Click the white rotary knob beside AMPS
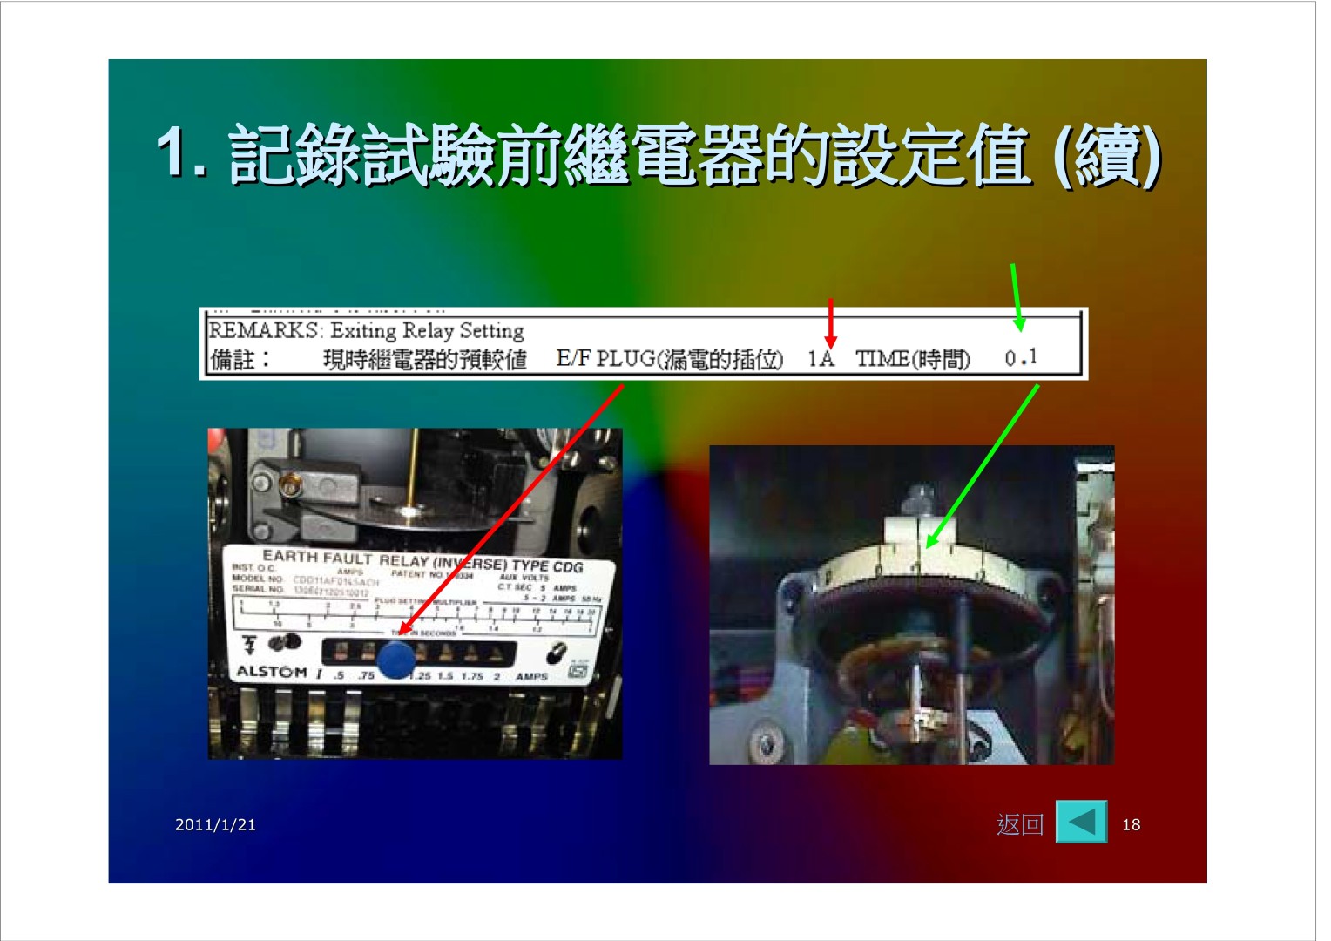Viewport: 1331px width, 941px height. tap(555, 653)
